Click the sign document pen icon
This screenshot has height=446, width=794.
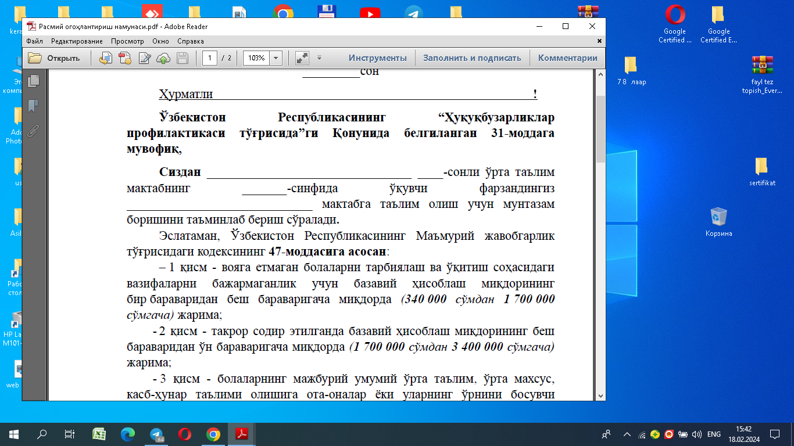pos(144,58)
